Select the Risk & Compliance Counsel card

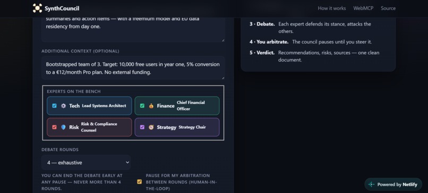(89, 127)
